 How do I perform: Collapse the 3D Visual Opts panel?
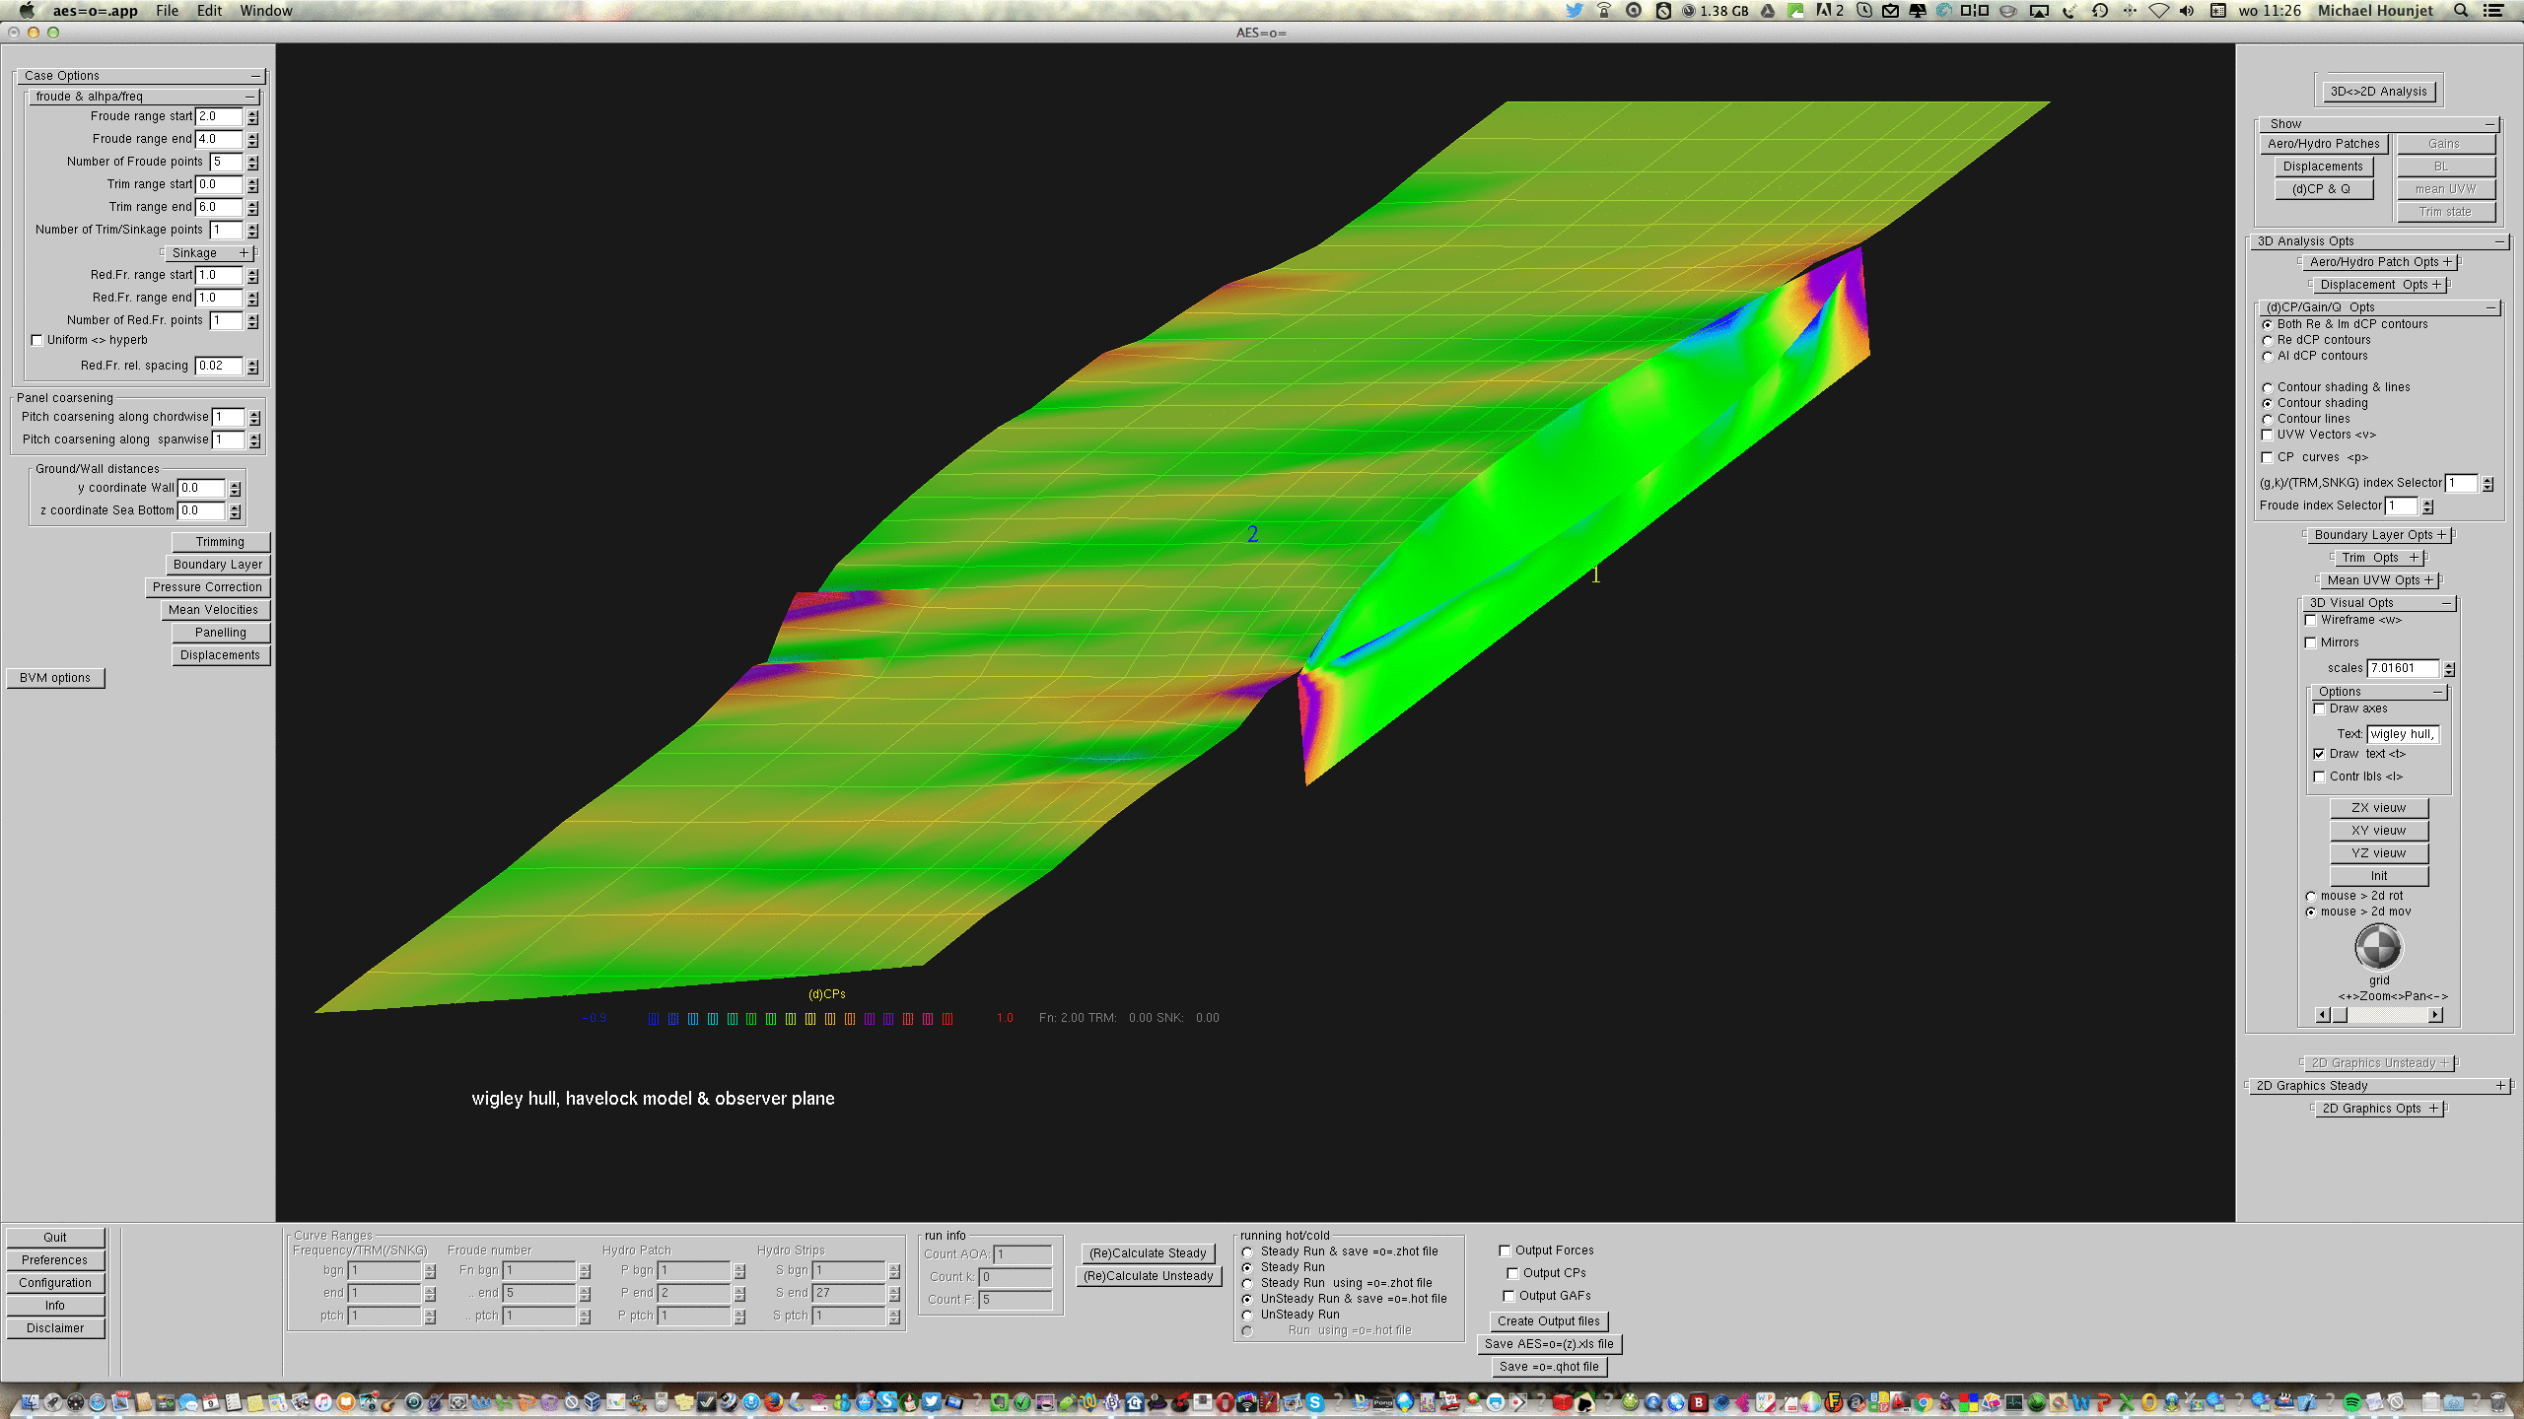(x=2446, y=603)
